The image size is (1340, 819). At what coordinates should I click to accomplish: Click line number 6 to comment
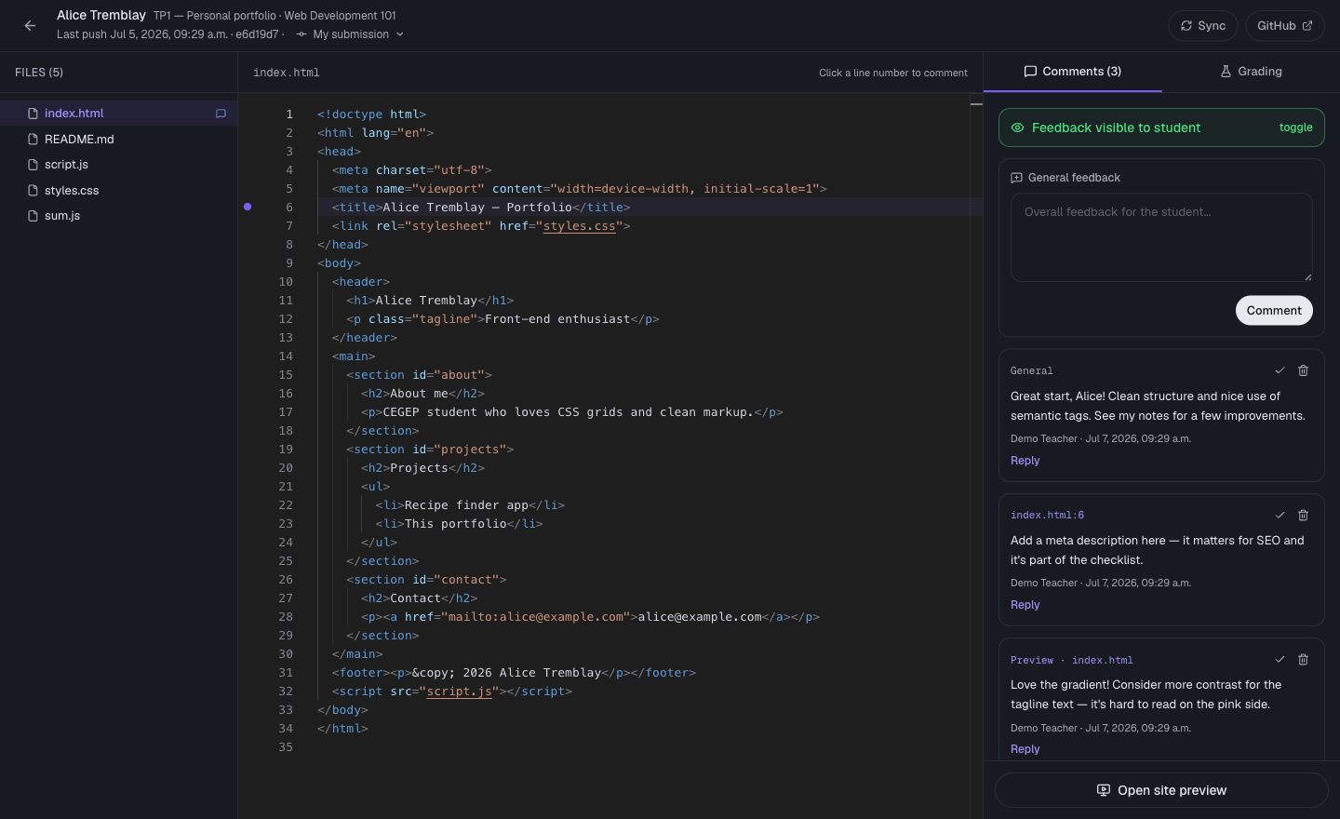coord(289,208)
